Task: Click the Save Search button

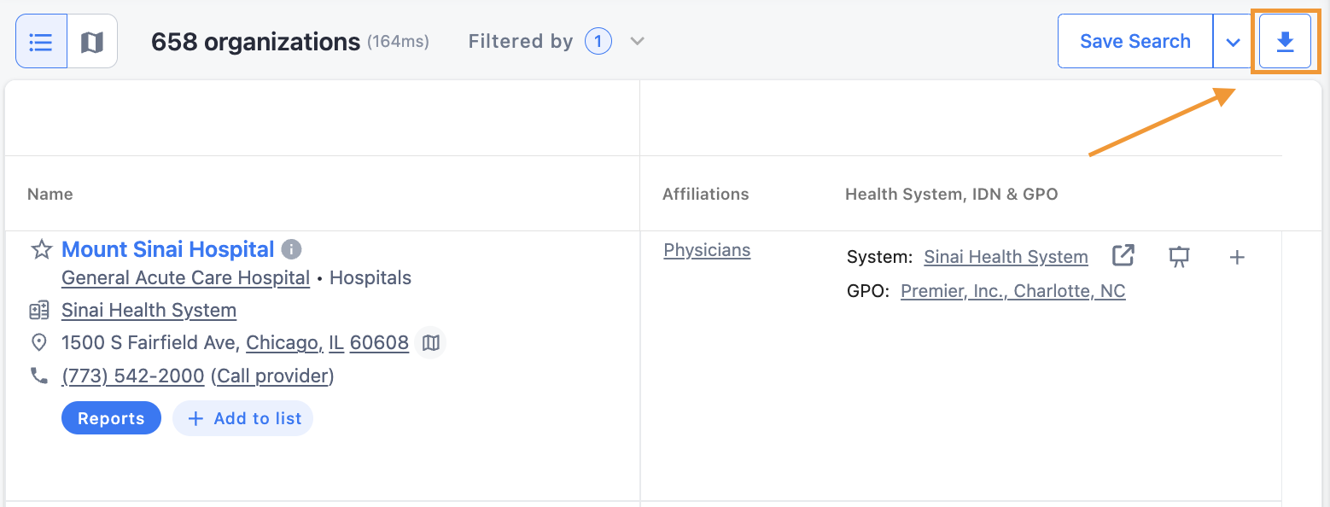Action: tap(1135, 41)
